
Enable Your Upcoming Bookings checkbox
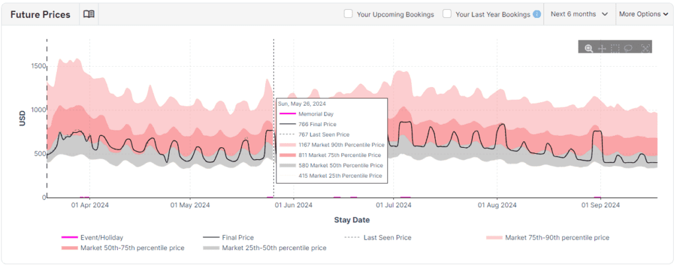[x=348, y=14]
